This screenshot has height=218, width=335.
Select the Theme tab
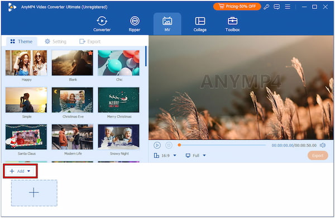click(x=21, y=41)
